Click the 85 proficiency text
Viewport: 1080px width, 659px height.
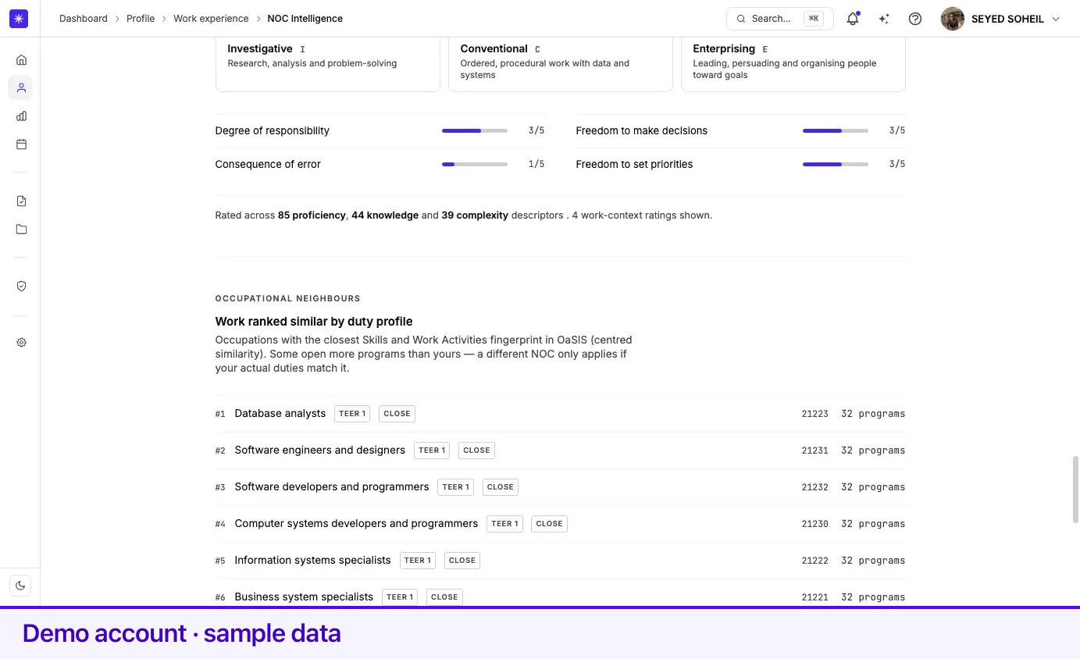click(312, 215)
